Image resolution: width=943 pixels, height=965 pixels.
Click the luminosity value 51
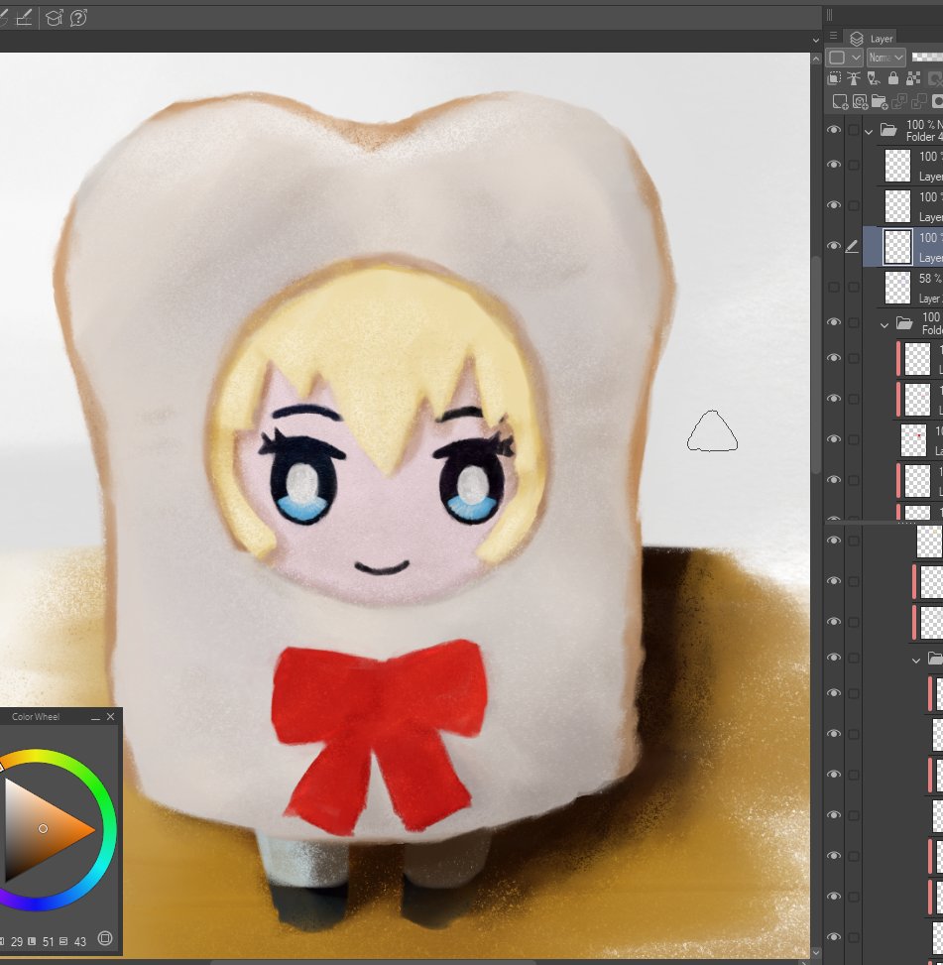pos(48,942)
